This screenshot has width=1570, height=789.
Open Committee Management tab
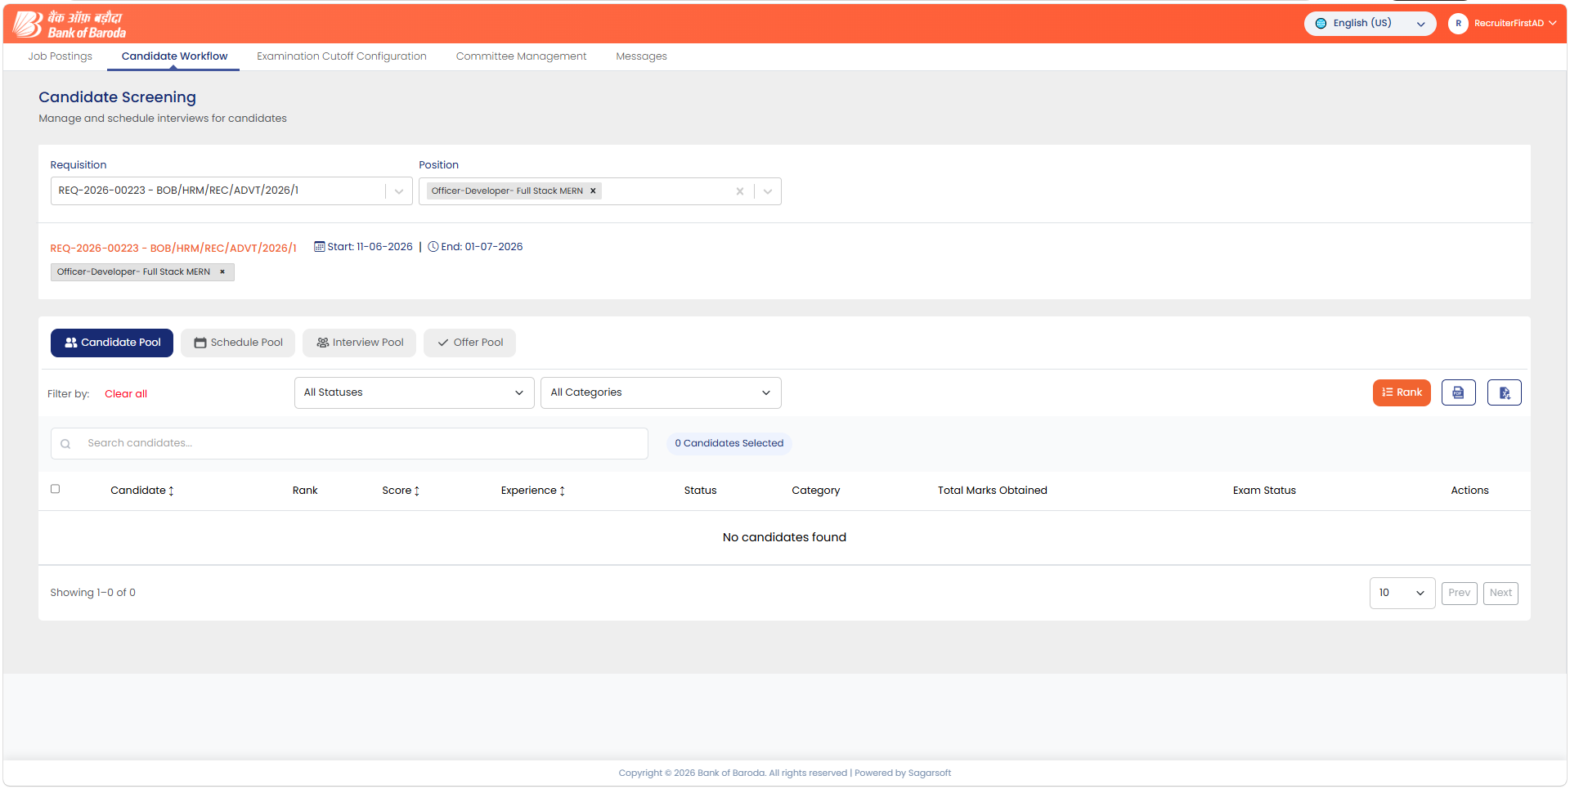pos(521,56)
